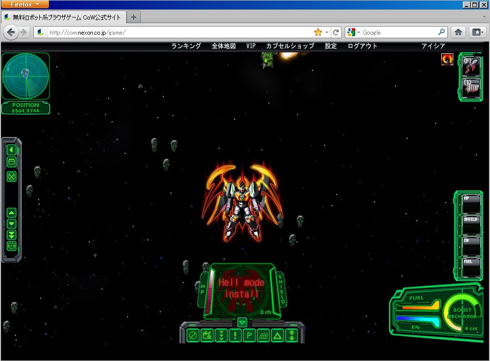The width and height of the screenshot is (490, 361).
Task: Click the winged robot mech in center
Action: 242,202
